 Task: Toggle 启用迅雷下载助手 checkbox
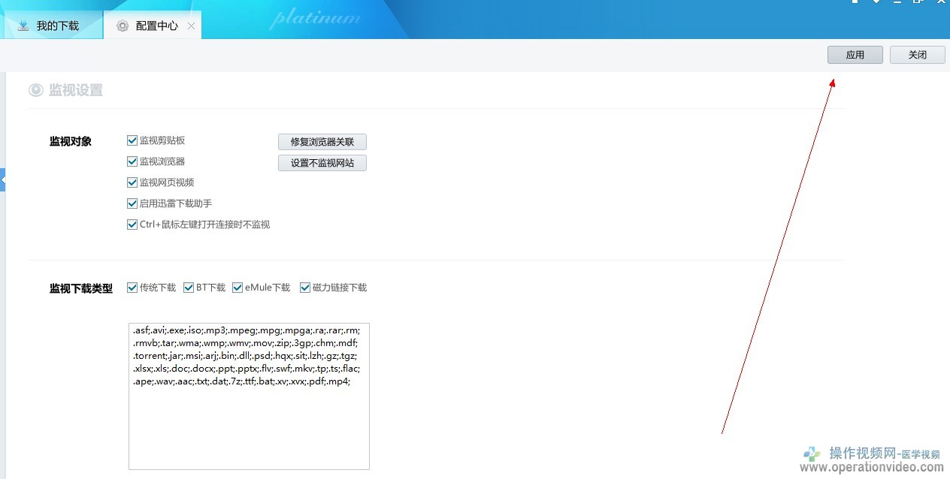point(132,203)
